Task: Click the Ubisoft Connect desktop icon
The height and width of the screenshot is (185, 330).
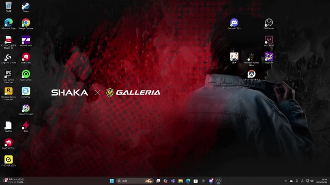Action: pyautogui.click(x=26, y=109)
